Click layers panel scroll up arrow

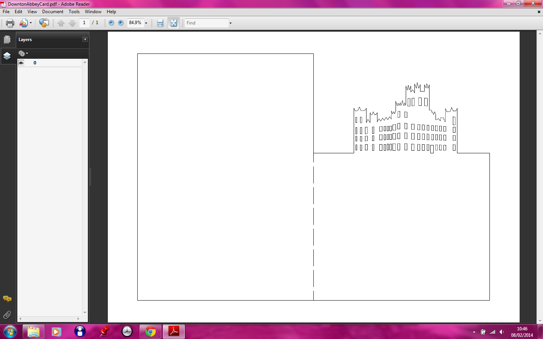(85, 62)
